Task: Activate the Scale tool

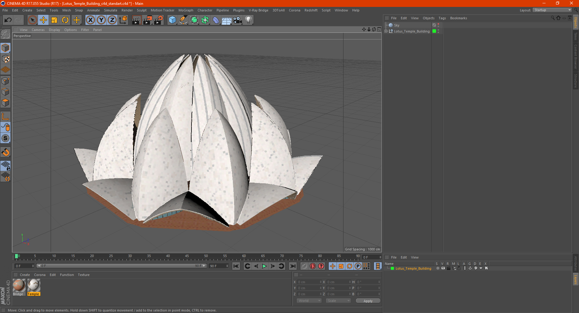Action: [54, 20]
